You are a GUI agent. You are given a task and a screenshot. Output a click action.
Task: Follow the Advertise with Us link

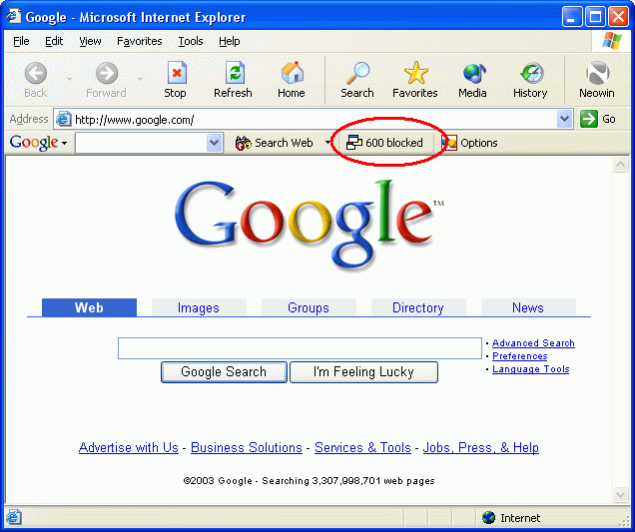coord(129,447)
